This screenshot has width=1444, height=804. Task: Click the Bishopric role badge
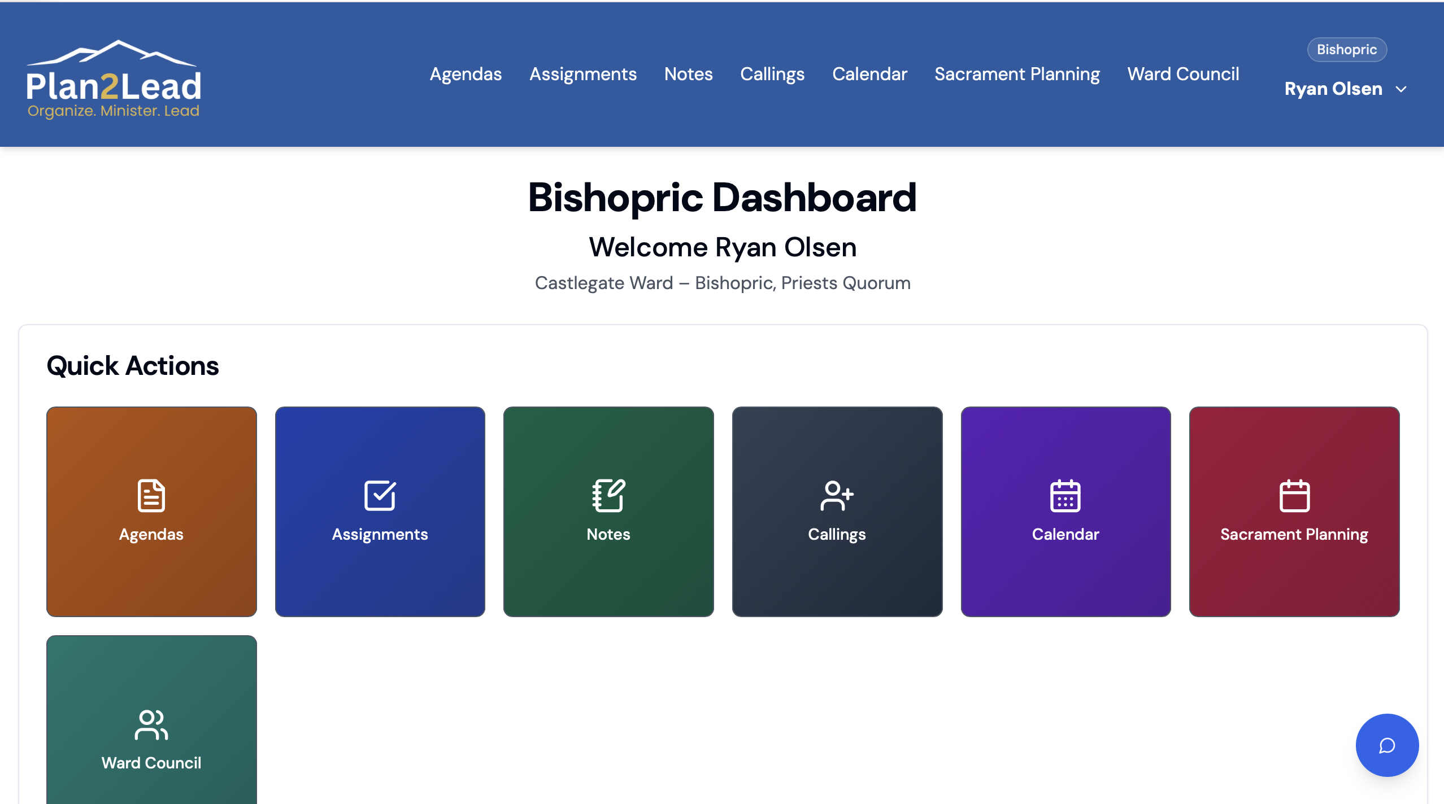(x=1346, y=50)
